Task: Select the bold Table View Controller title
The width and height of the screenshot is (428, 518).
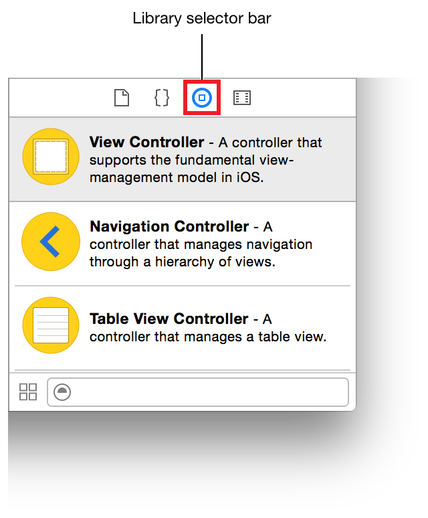Action: (x=169, y=319)
